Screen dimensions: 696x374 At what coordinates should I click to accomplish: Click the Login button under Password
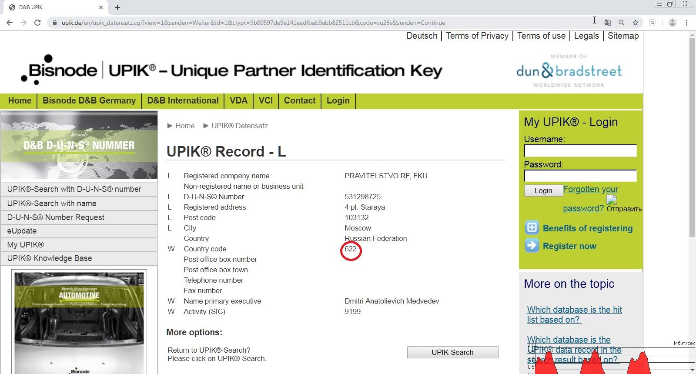tap(543, 190)
